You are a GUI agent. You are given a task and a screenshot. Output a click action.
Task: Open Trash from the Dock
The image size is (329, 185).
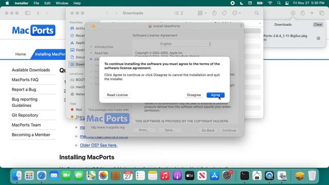(x=312, y=176)
